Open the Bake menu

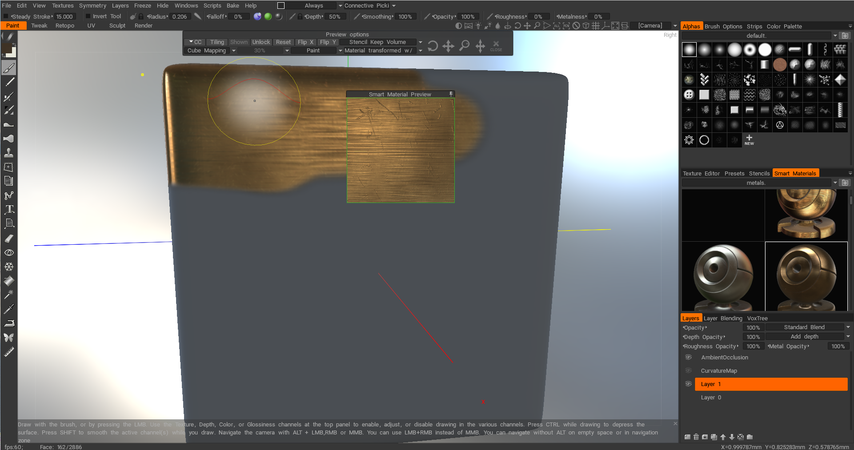click(x=233, y=6)
